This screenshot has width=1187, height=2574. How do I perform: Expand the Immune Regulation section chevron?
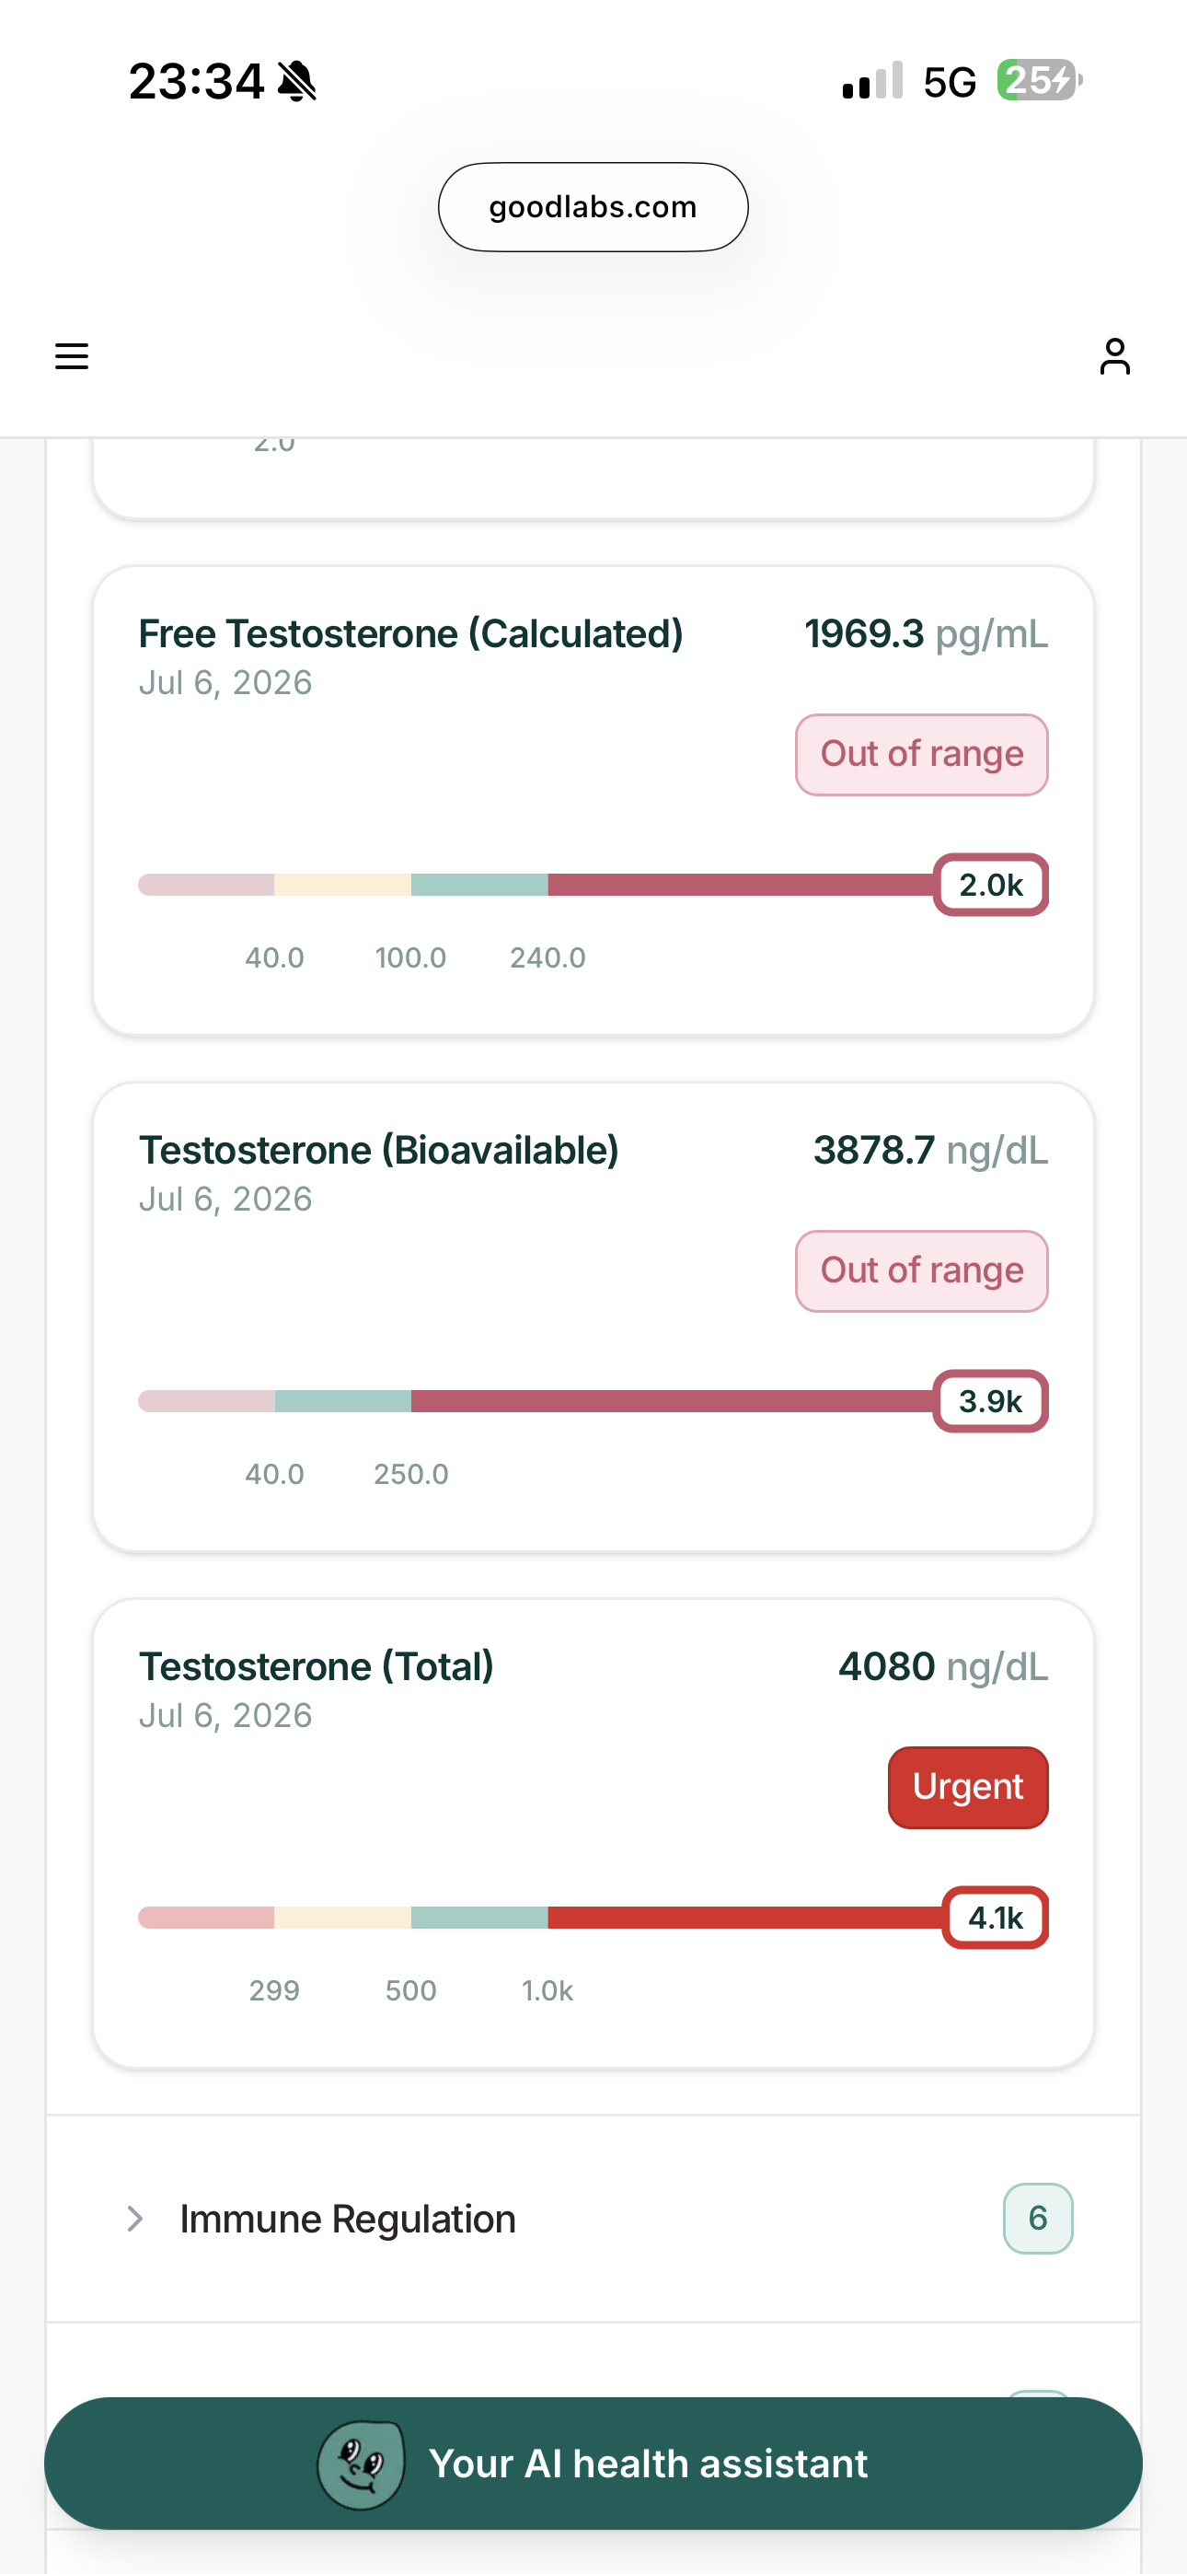pos(135,2219)
